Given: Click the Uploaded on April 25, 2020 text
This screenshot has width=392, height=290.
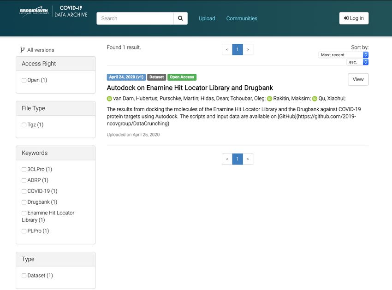Looking at the screenshot, I should (x=133, y=135).
